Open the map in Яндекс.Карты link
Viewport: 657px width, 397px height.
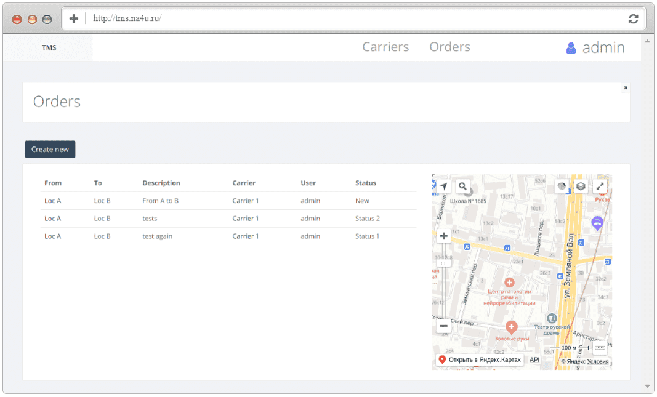[x=480, y=359]
